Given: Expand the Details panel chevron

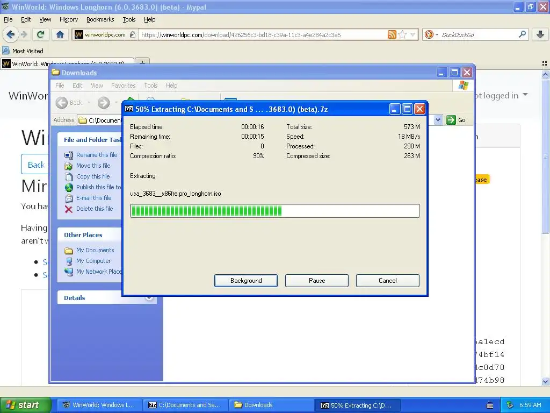Looking at the screenshot, I should [x=149, y=298].
